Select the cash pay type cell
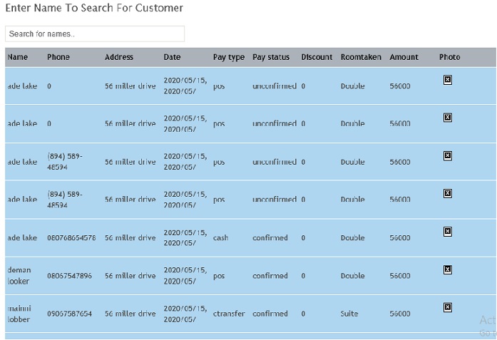This screenshot has height=340, width=497. (x=220, y=238)
